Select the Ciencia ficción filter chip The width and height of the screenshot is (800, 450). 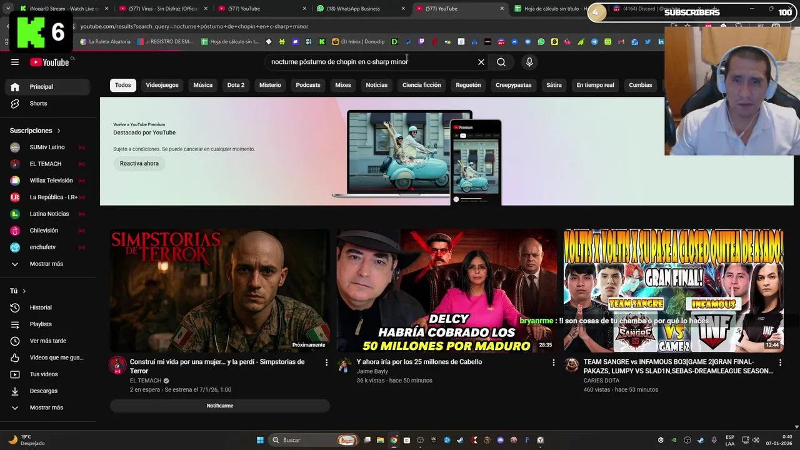[x=421, y=85]
